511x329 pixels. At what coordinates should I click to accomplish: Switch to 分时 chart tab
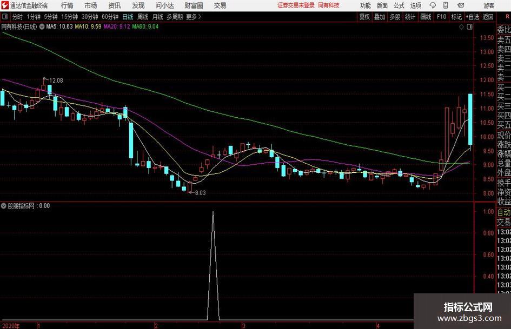(18, 17)
